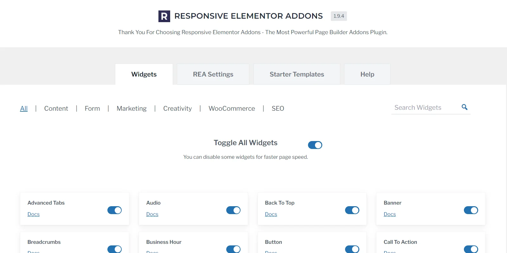Open Docs link for Back To Top
507x253 pixels.
pyautogui.click(x=271, y=214)
